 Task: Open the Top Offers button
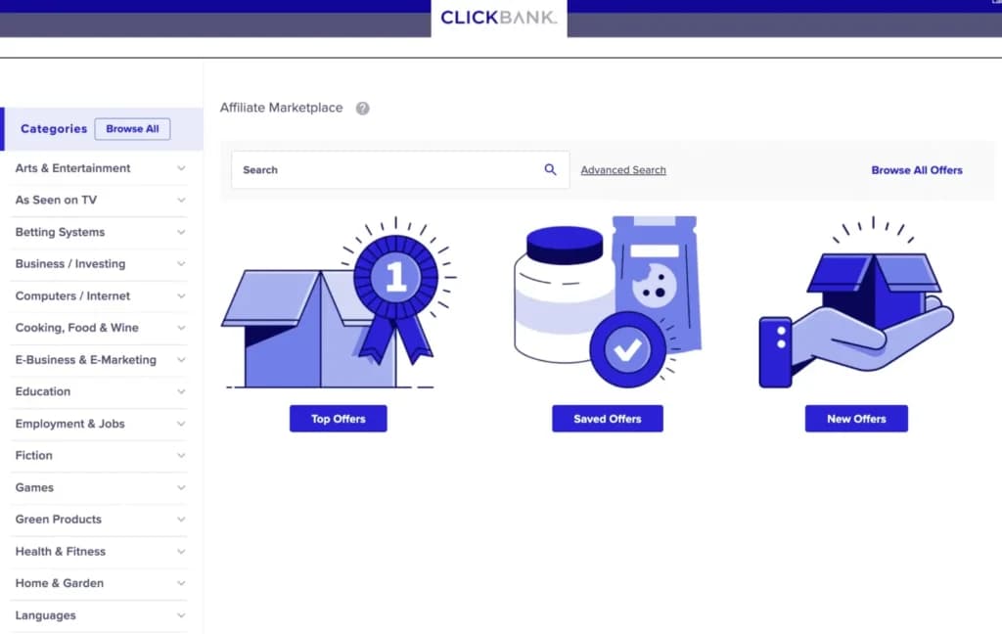pos(338,419)
